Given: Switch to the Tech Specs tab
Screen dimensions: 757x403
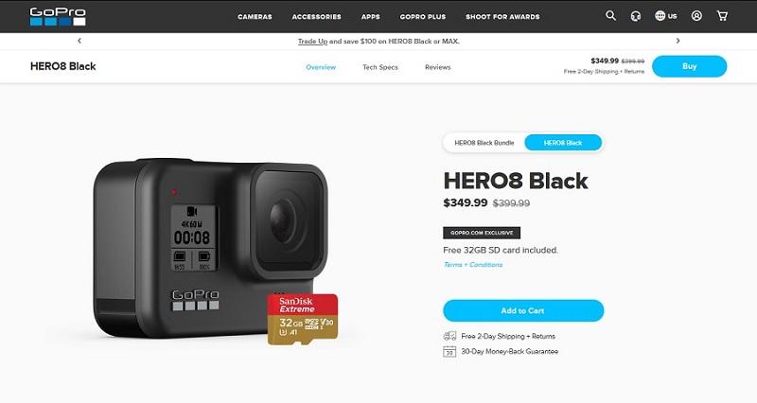Looking at the screenshot, I should coord(380,67).
